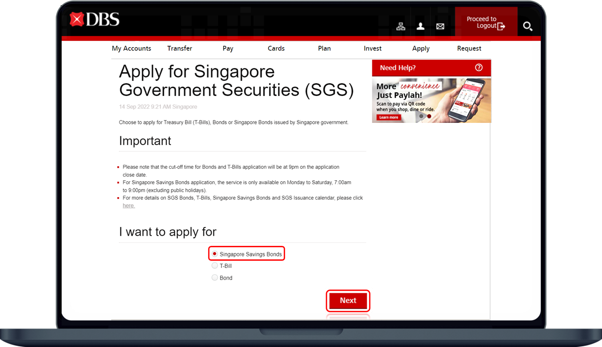Switch to first banner carousel dot
This screenshot has width=602, height=347.
click(421, 116)
